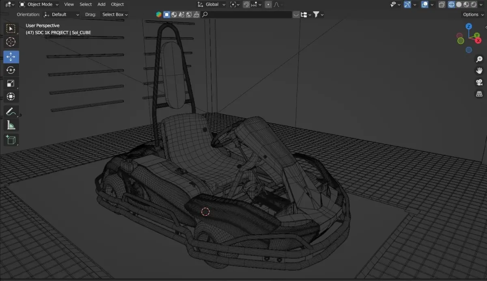The width and height of the screenshot is (487, 281).
Task: Open the Select menu
Action: [x=86, y=4]
